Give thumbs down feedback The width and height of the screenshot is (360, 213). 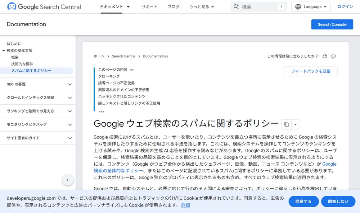pos(333,56)
